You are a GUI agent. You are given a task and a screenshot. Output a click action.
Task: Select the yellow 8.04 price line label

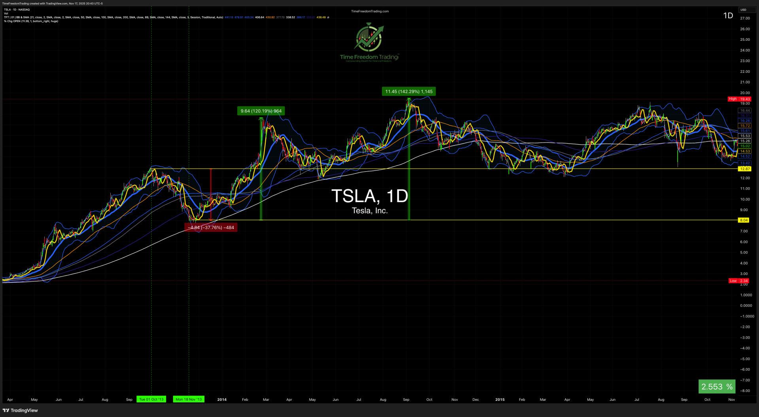[x=744, y=220]
